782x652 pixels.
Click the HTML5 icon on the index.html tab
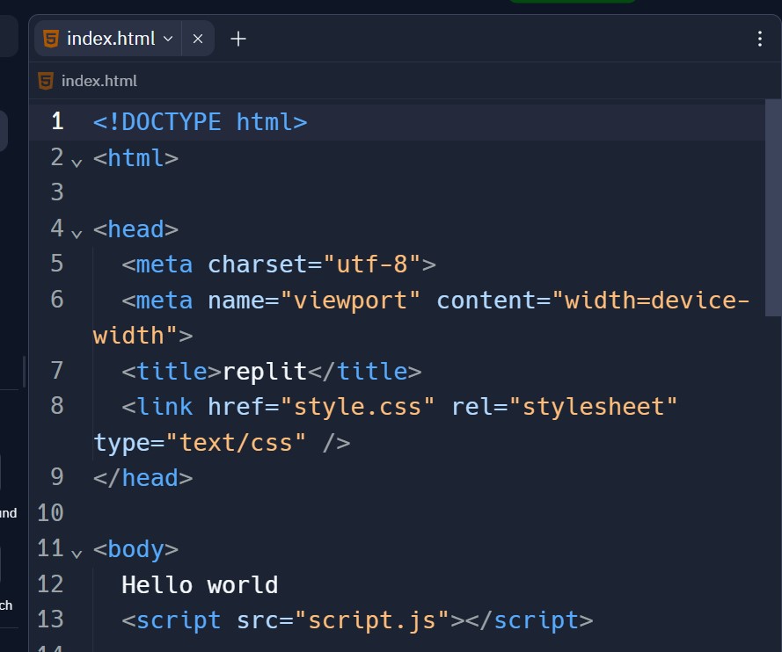click(x=51, y=39)
